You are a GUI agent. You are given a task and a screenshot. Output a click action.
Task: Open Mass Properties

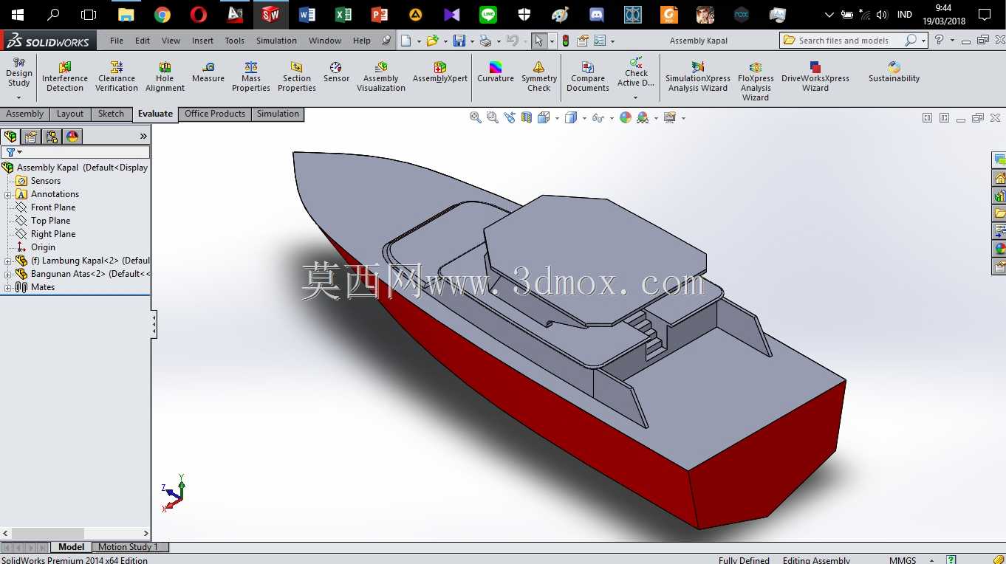click(x=251, y=77)
